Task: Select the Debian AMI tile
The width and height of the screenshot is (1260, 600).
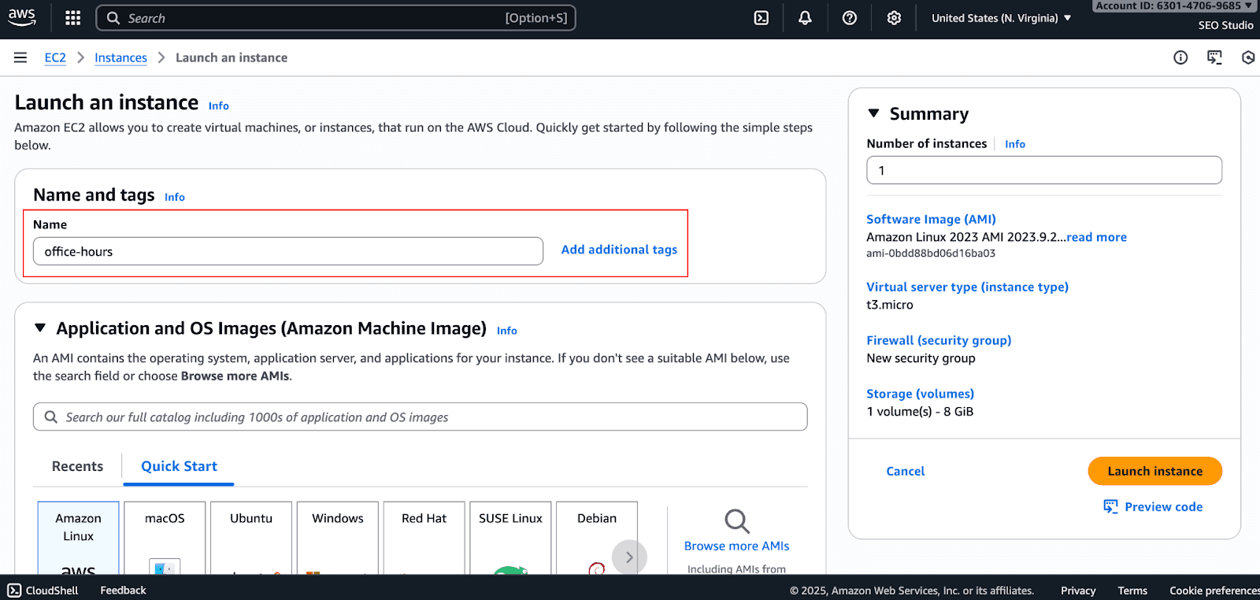Action: [x=597, y=538]
